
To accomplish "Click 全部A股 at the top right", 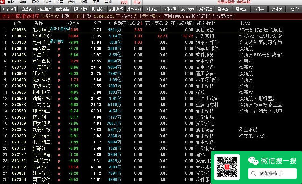I will click(x=244, y=2).
